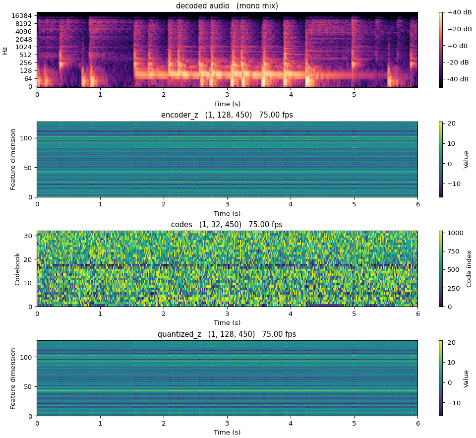476x438 pixels.
Task: Click Feature dimension label of encoder_z plot
Action: pyautogui.click(x=13, y=159)
